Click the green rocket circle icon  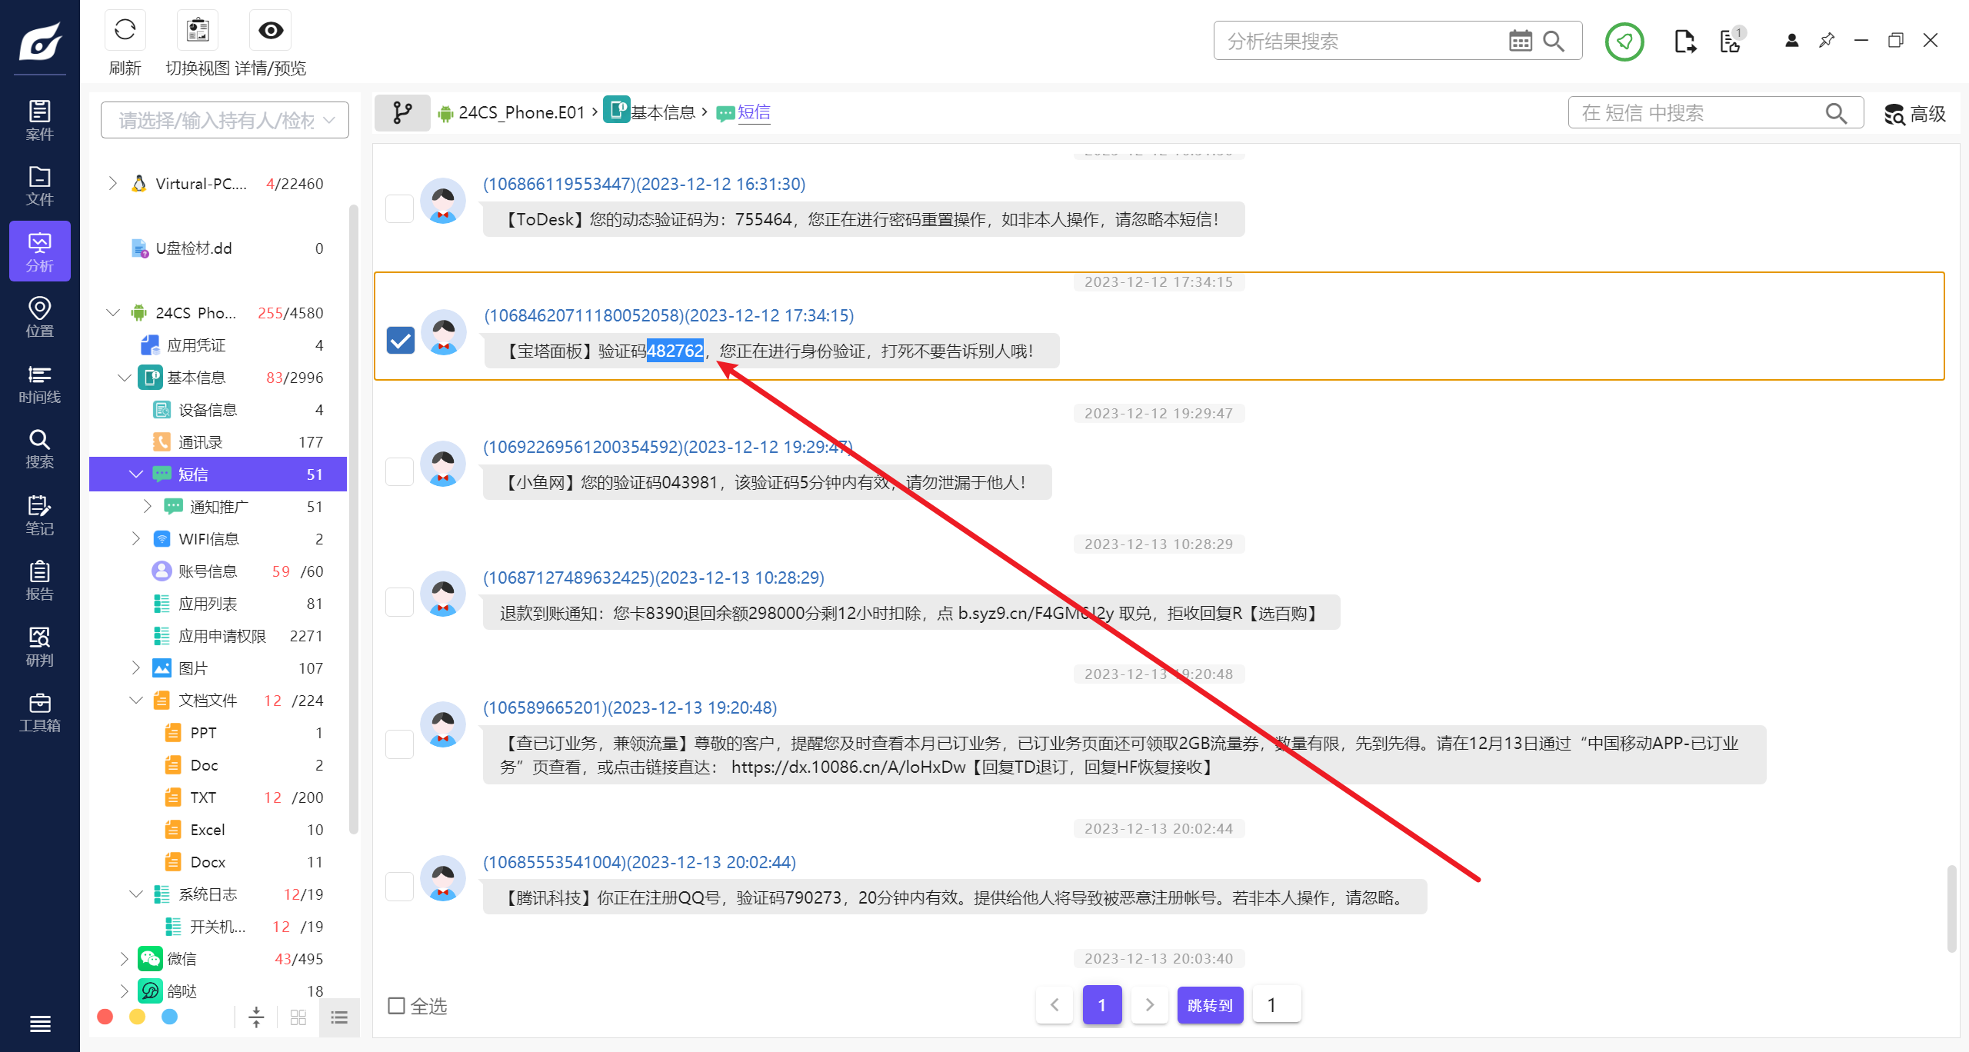(1624, 42)
